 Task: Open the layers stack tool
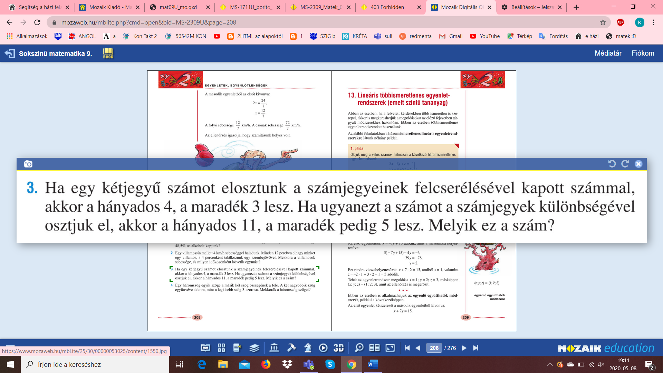254,348
